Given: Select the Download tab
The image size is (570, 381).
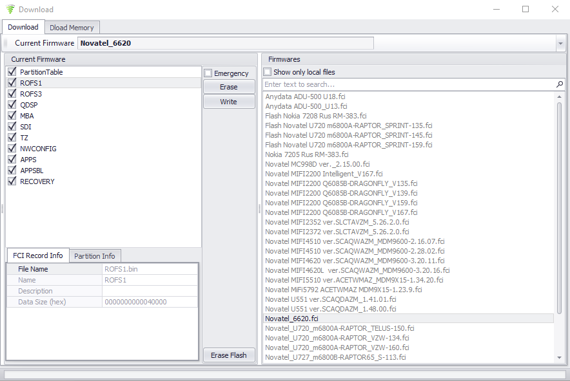Looking at the screenshot, I should point(23,27).
